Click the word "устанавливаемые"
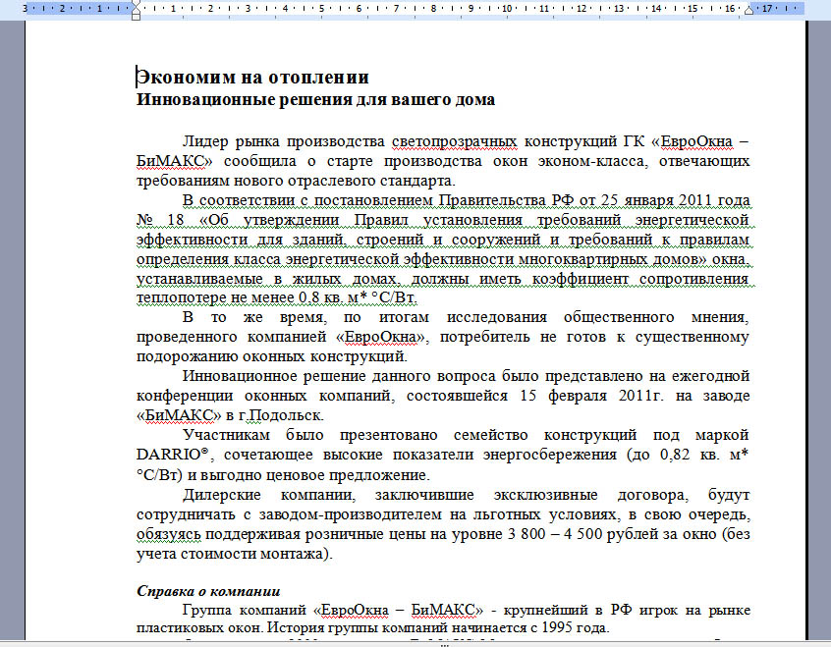This screenshot has height=647, width=831. click(x=199, y=279)
